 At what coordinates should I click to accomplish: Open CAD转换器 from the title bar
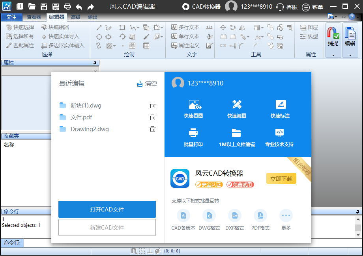pyautogui.click(x=201, y=7)
